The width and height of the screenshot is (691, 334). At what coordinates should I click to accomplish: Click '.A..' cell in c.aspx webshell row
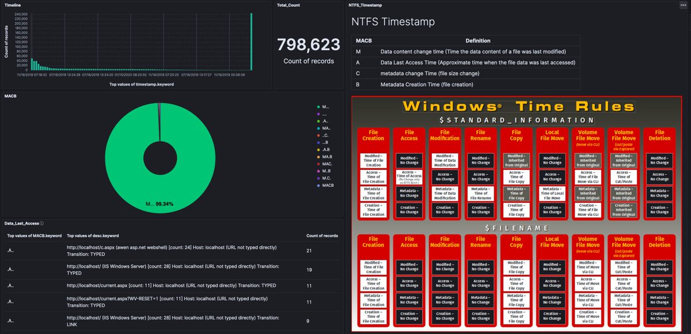tap(11, 251)
